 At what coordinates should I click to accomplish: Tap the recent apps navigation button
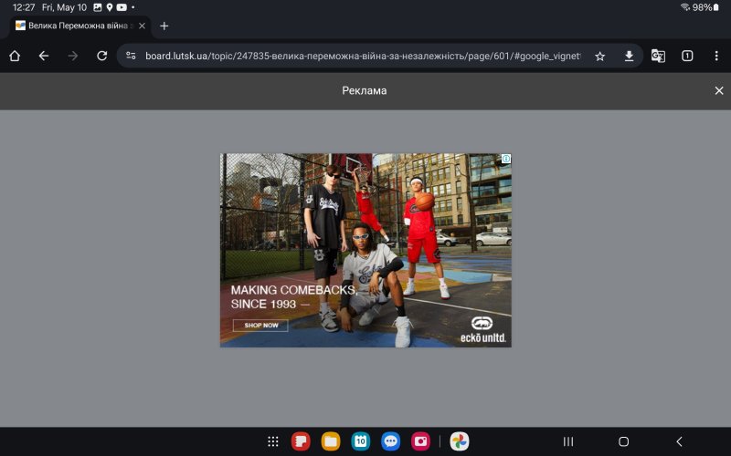[567, 441]
